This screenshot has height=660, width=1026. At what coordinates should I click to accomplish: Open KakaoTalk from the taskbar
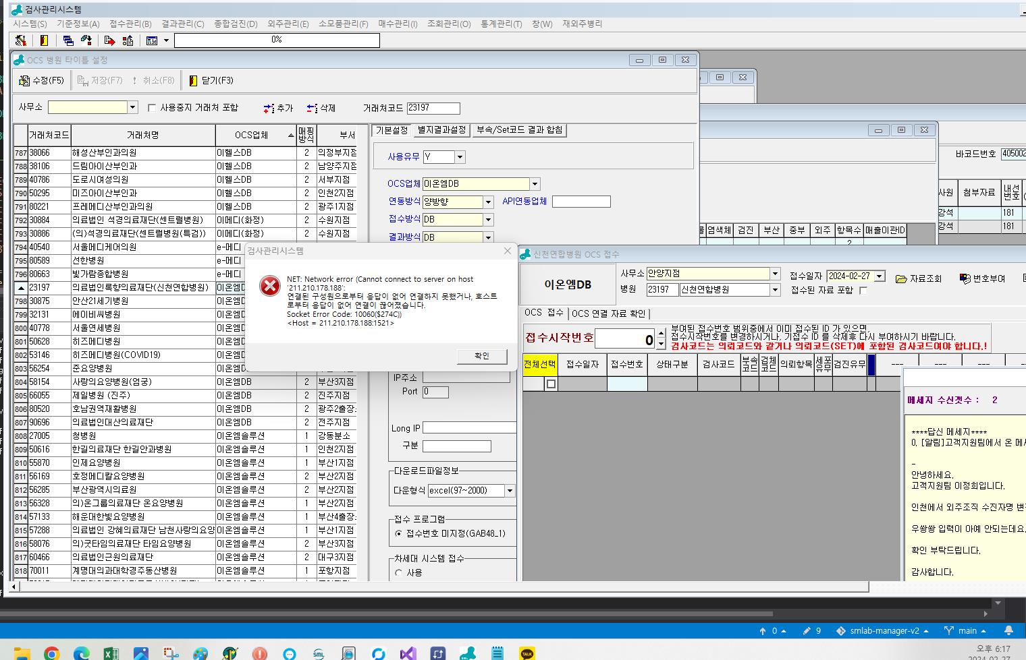pos(527,653)
